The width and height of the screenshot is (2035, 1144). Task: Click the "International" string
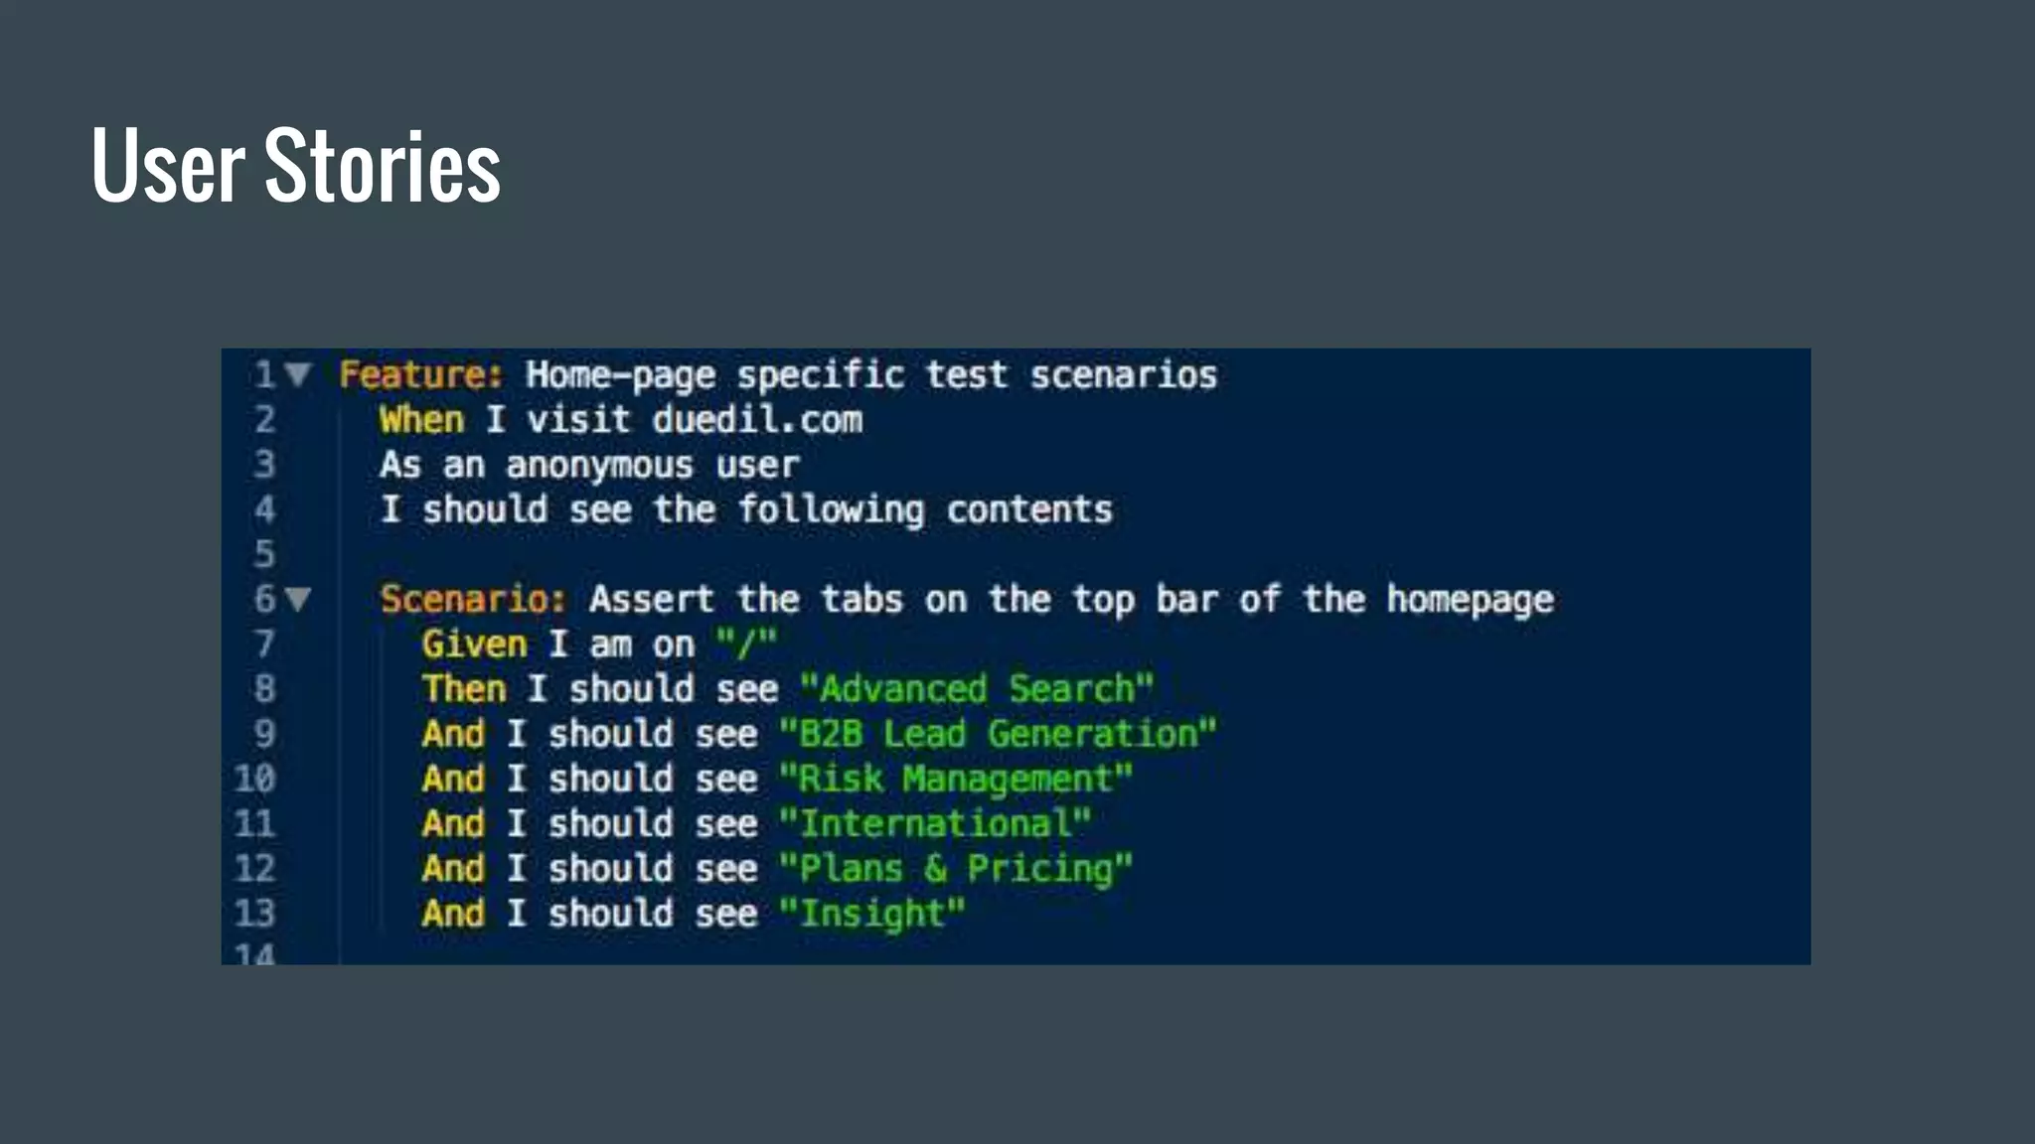(x=934, y=823)
